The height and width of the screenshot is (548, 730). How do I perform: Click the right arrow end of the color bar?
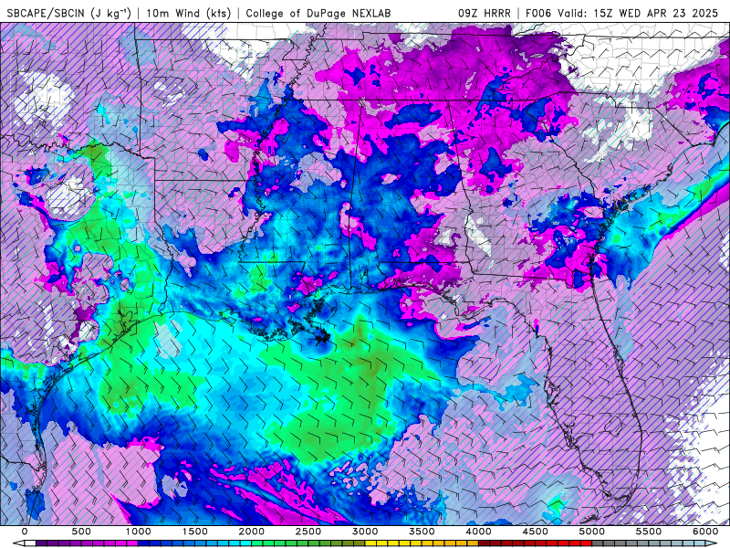pyautogui.click(x=713, y=543)
